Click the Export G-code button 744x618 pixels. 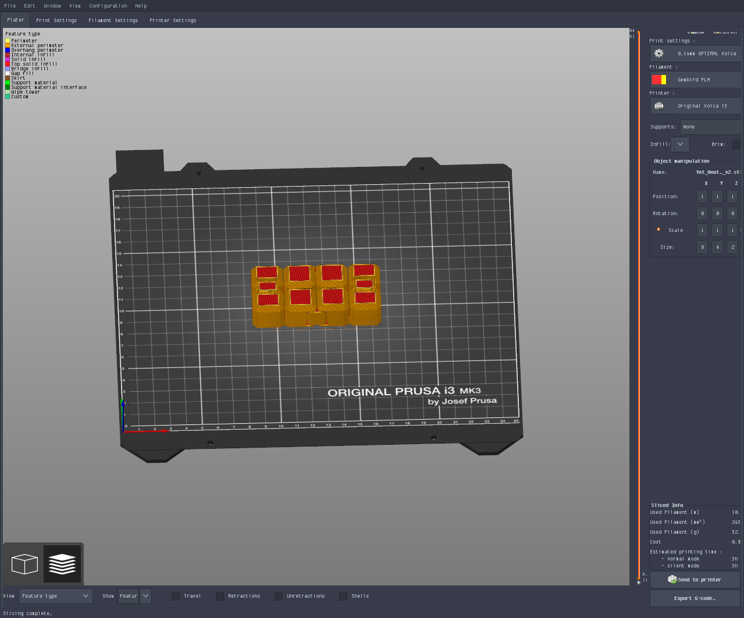(x=695, y=598)
